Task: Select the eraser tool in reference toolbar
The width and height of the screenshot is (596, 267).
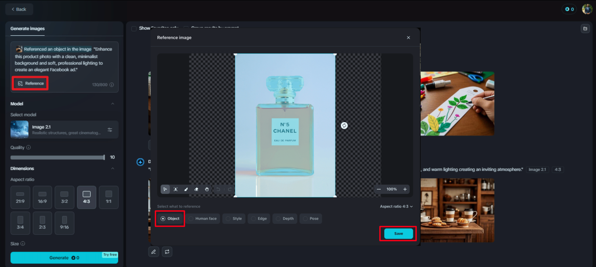Action: pyautogui.click(x=196, y=189)
